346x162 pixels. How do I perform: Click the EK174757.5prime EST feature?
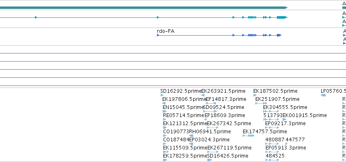point(248,136)
